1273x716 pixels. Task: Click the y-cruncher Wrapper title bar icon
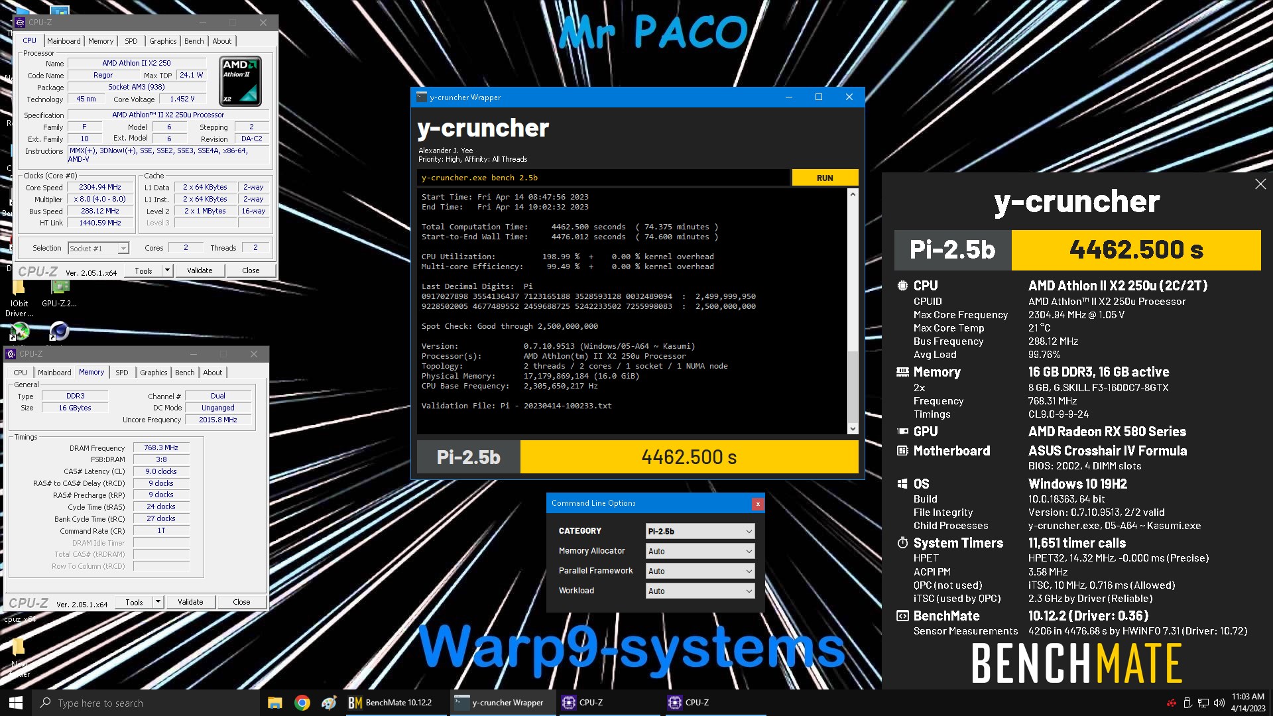point(422,97)
